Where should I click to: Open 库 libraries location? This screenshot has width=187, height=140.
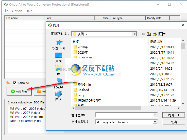(x=58, y=70)
